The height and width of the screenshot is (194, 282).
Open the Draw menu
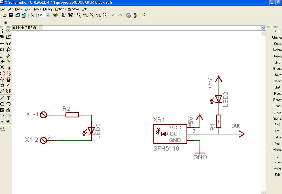pos(19,9)
